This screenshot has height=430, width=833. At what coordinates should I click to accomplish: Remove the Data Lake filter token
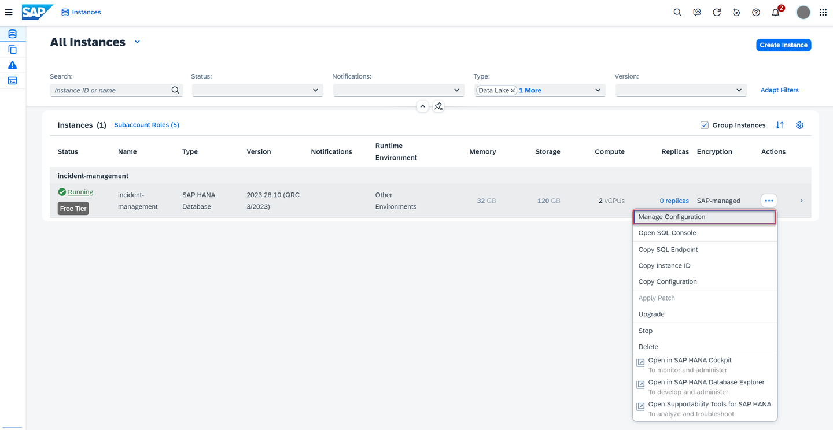(513, 91)
